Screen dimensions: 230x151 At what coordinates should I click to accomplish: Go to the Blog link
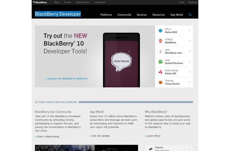[57, 2]
